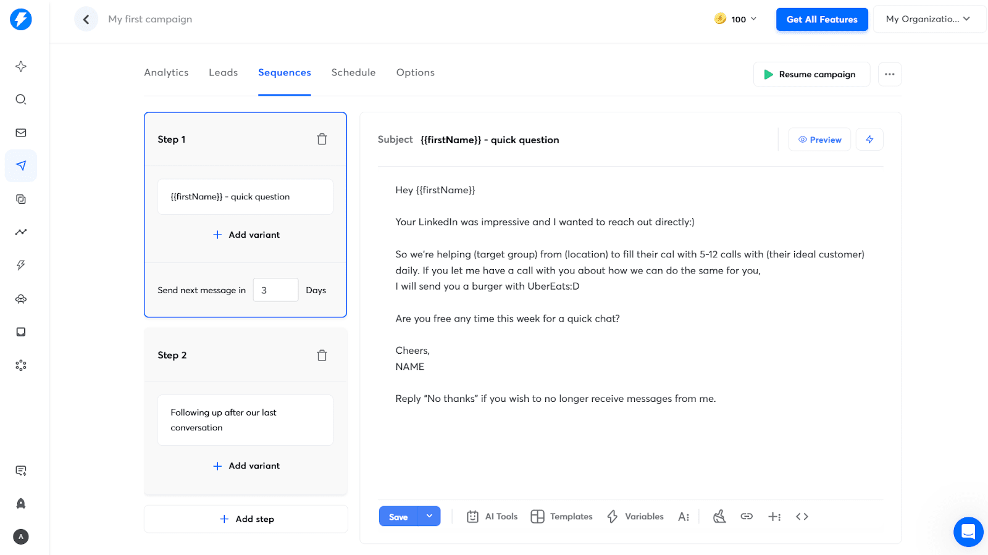
Task: Delete Step 2 using trash icon
Action: tap(322, 356)
